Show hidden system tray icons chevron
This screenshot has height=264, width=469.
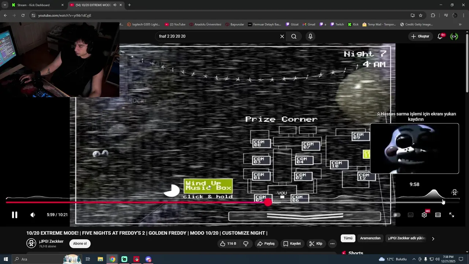pos(414,259)
